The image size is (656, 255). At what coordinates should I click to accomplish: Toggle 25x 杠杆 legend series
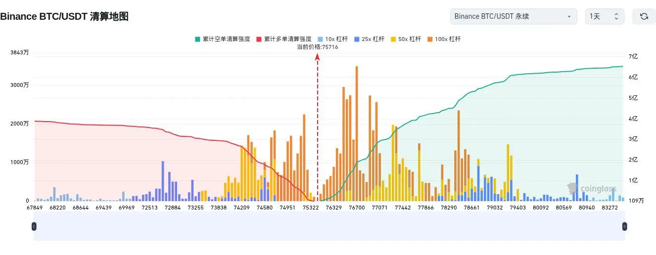pyautogui.click(x=370, y=39)
